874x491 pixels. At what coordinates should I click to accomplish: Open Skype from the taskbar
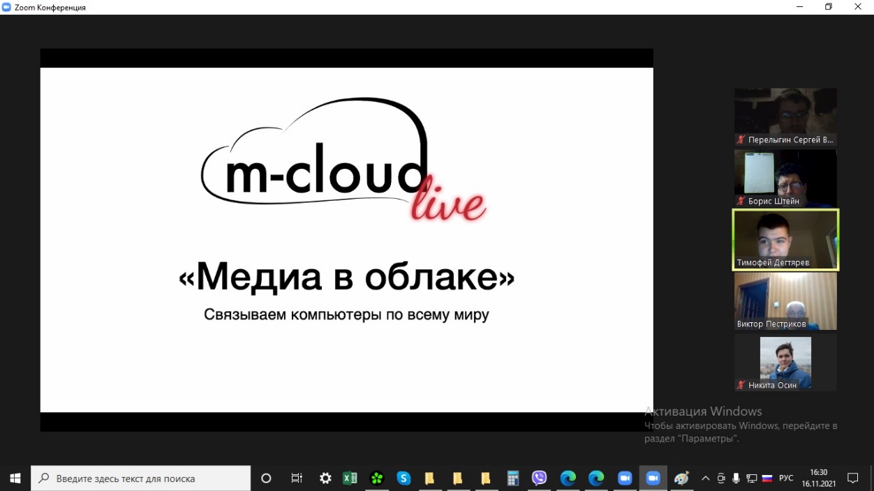pos(403,478)
